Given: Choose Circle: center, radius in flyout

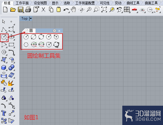Looking at the screenshot, I should point(26,37).
